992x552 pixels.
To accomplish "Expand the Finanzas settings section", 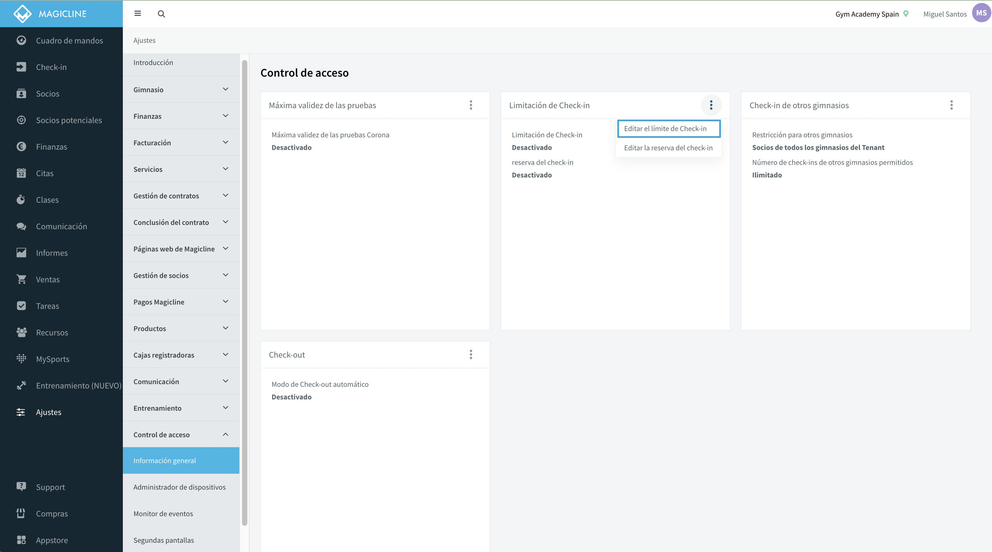I will [181, 116].
